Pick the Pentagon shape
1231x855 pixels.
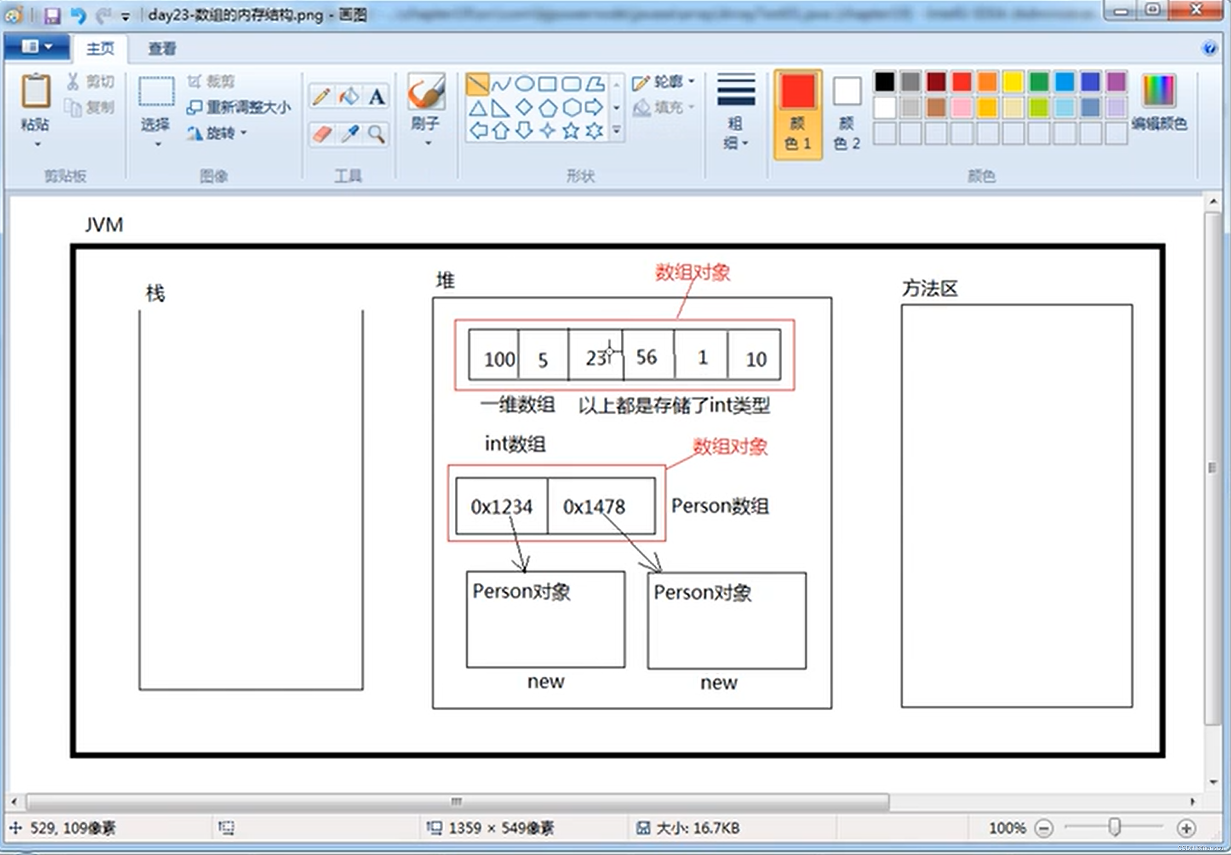point(548,108)
